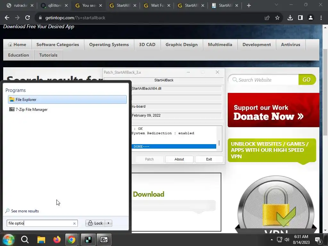Open Firefox from taskbar
Viewport: 328px width, 246px height.
click(x=57, y=240)
